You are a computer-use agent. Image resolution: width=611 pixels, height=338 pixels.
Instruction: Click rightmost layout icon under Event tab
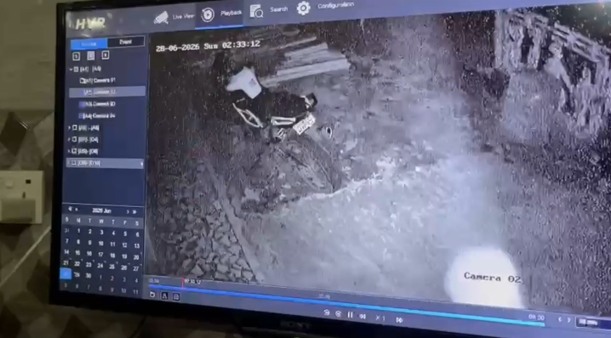(106, 55)
